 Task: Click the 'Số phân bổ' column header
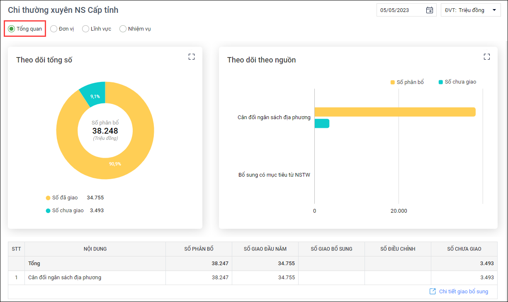tap(199, 249)
